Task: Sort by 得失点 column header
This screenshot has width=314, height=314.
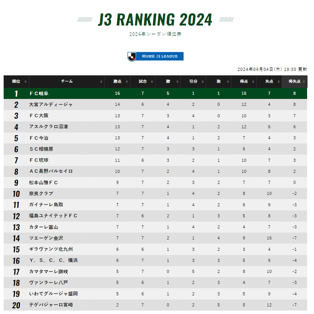Action: click(295, 81)
